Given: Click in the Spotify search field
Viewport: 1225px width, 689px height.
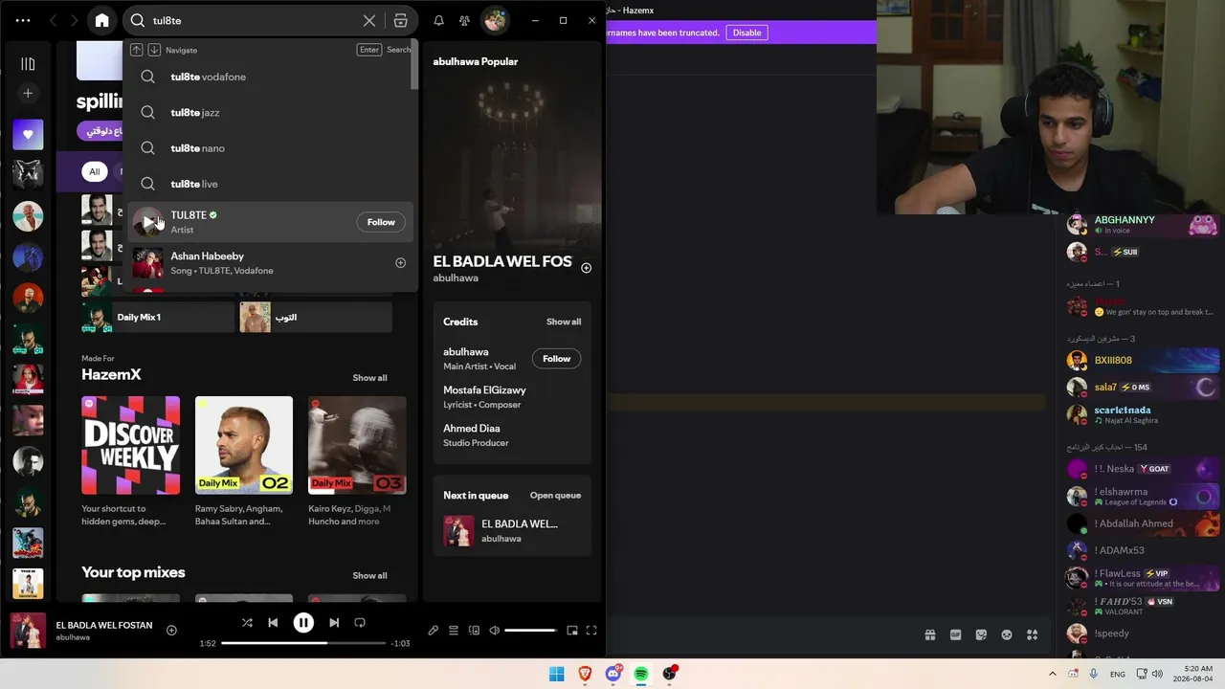Looking at the screenshot, I should [x=252, y=20].
